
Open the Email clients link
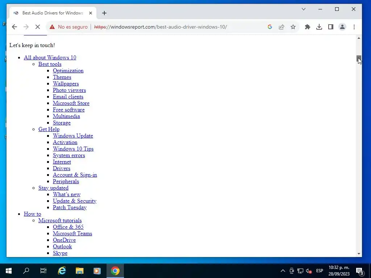[68, 97]
